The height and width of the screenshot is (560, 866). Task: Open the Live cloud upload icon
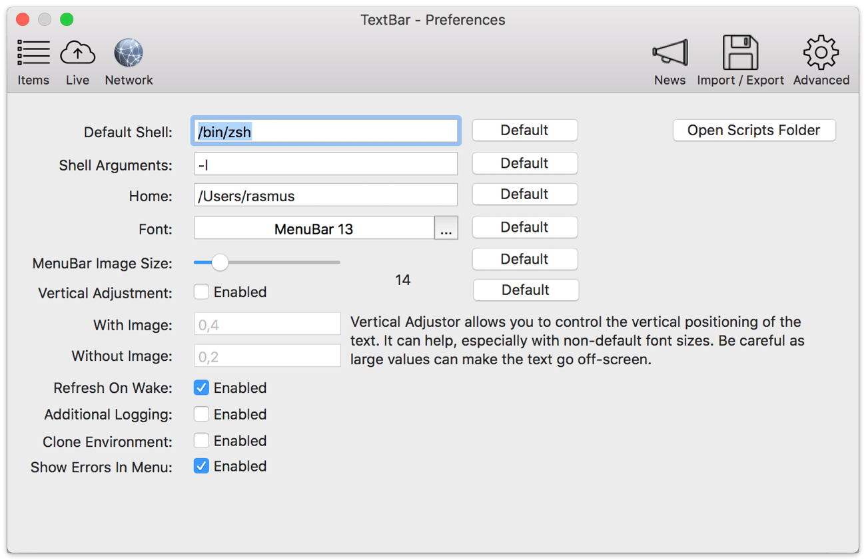[77, 53]
